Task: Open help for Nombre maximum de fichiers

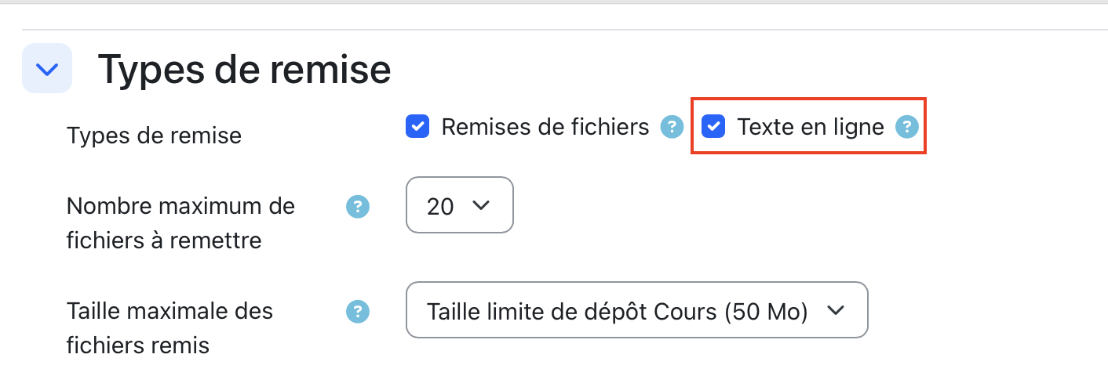Action: [358, 207]
